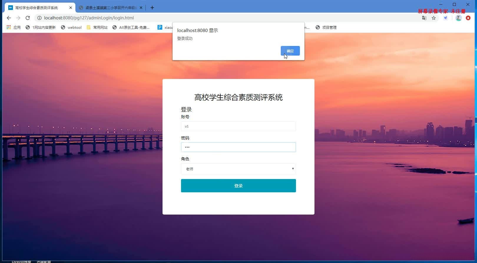Click the browser forward arrow
The width and height of the screenshot is (477, 263).
coord(18,18)
